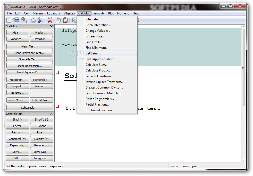The width and height of the screenshot is (253, 176).
Task: Click the Copy toolbar icon
Action: (x=58, y=20)
